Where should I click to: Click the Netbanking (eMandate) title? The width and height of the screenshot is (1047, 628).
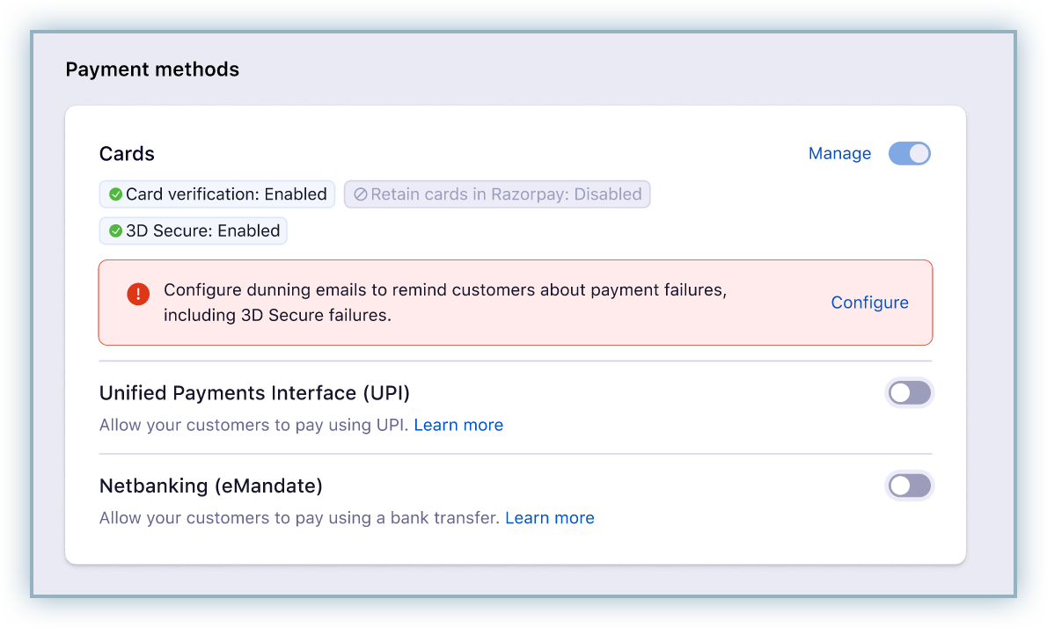211,486
